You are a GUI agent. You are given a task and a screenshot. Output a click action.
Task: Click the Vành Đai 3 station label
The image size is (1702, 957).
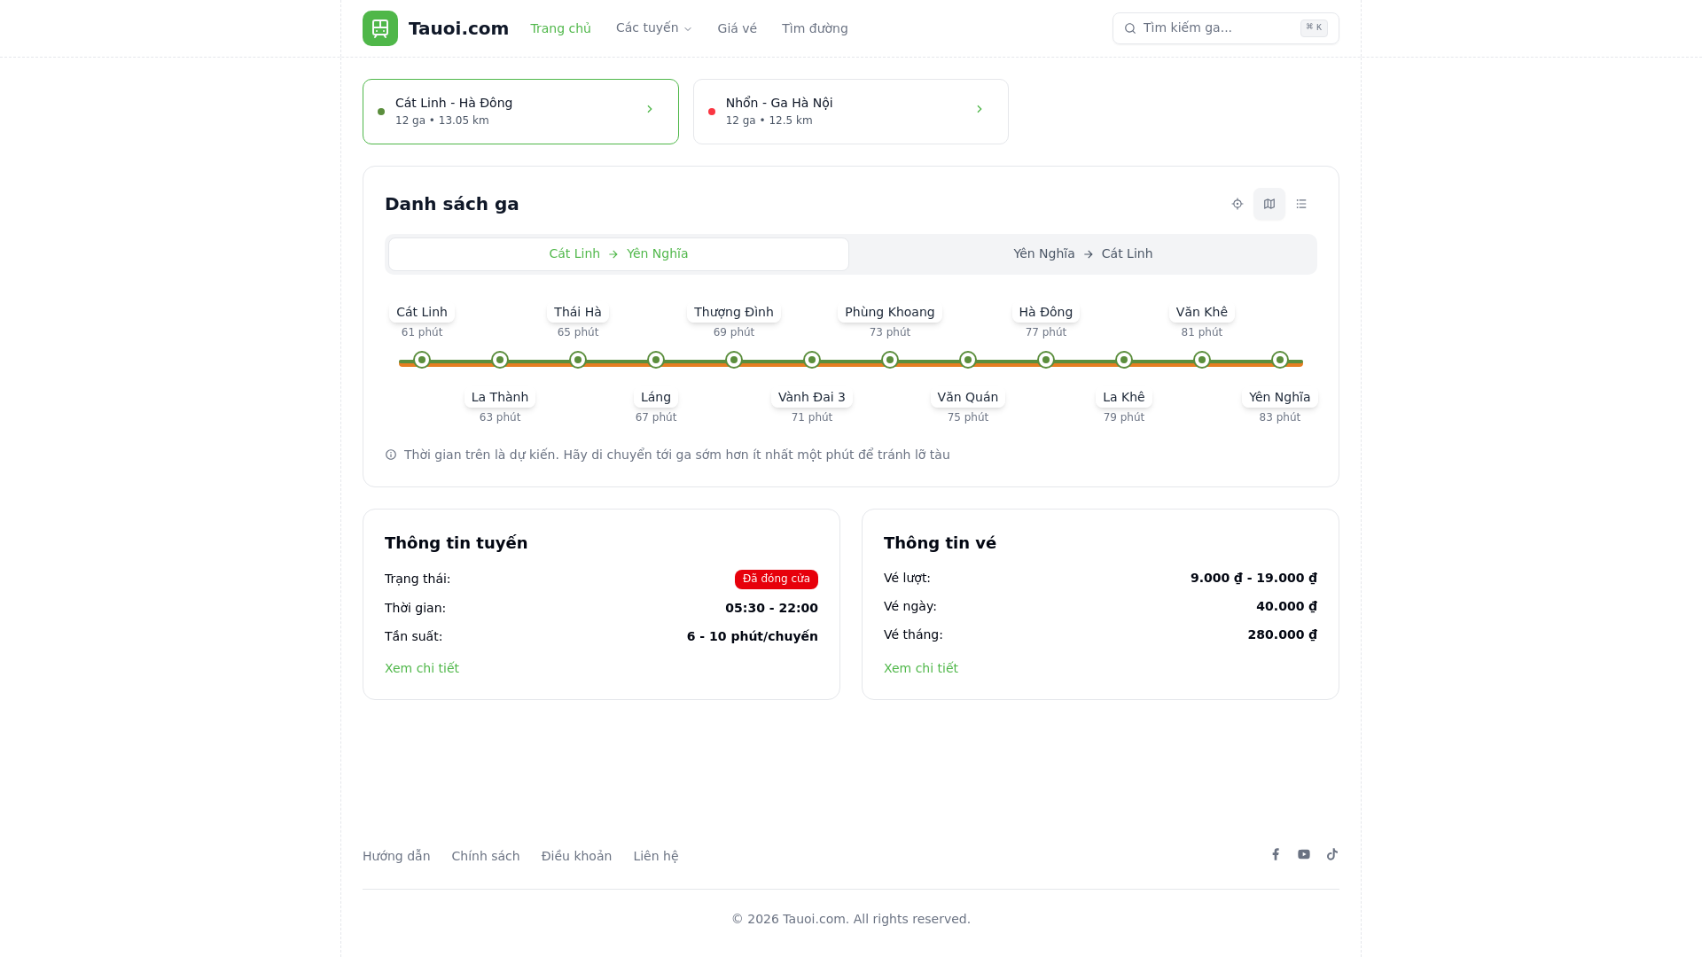point(812,397)
